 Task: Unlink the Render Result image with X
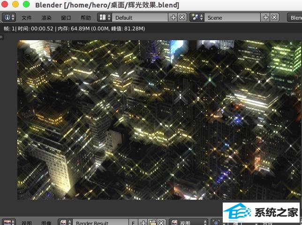(x=161, y=223)
